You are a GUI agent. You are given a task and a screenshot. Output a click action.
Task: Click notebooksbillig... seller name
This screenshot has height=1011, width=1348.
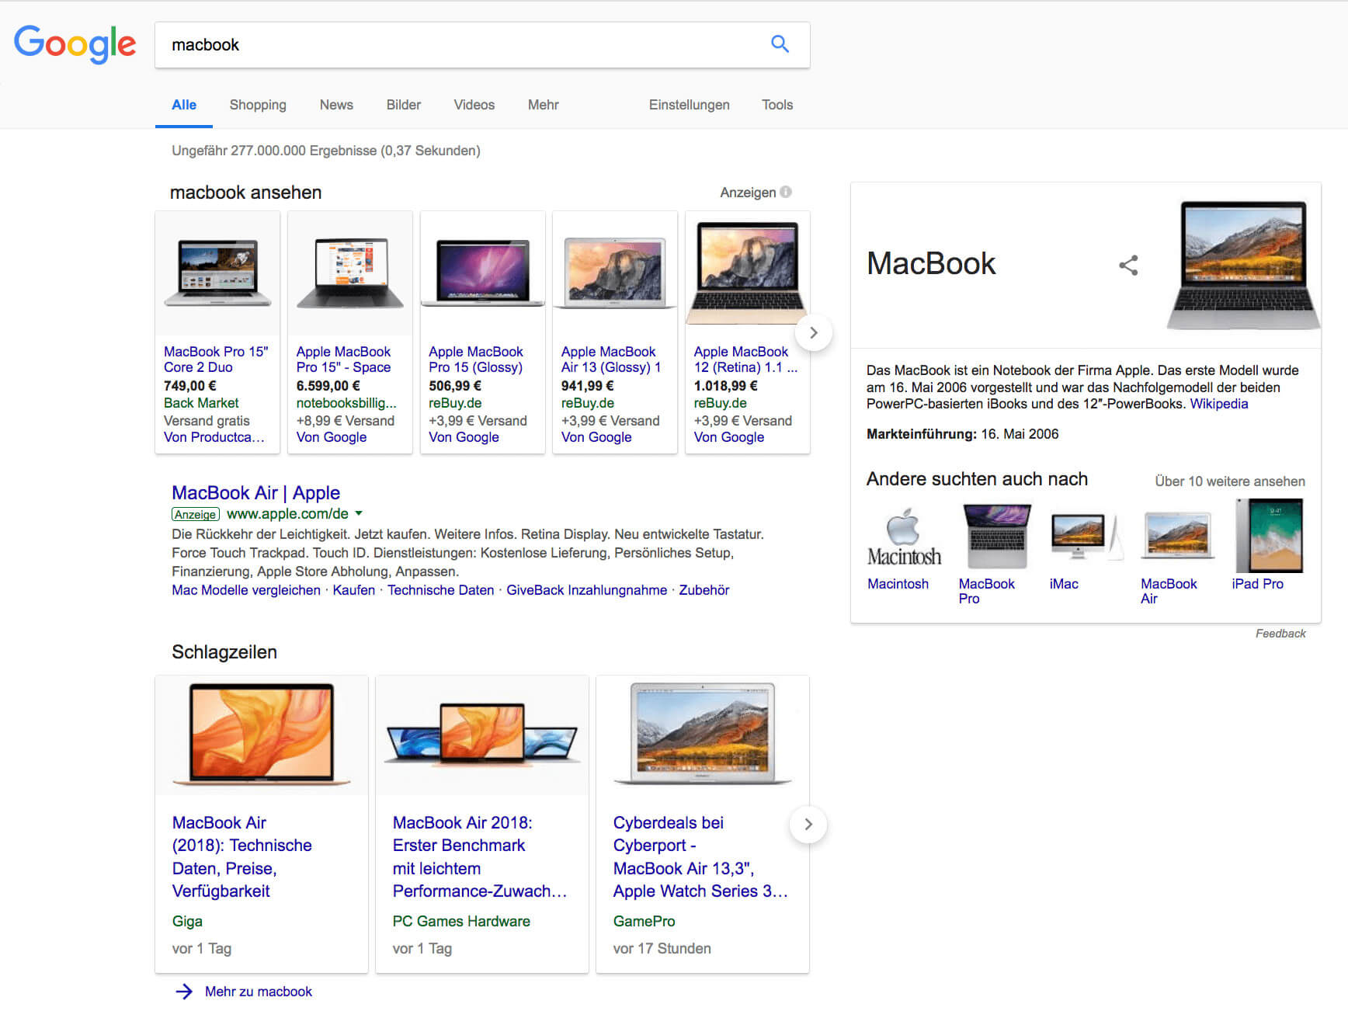click(x=346, y=403)
